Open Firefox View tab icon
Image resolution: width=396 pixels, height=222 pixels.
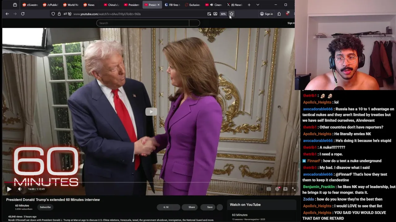[15, 5]
